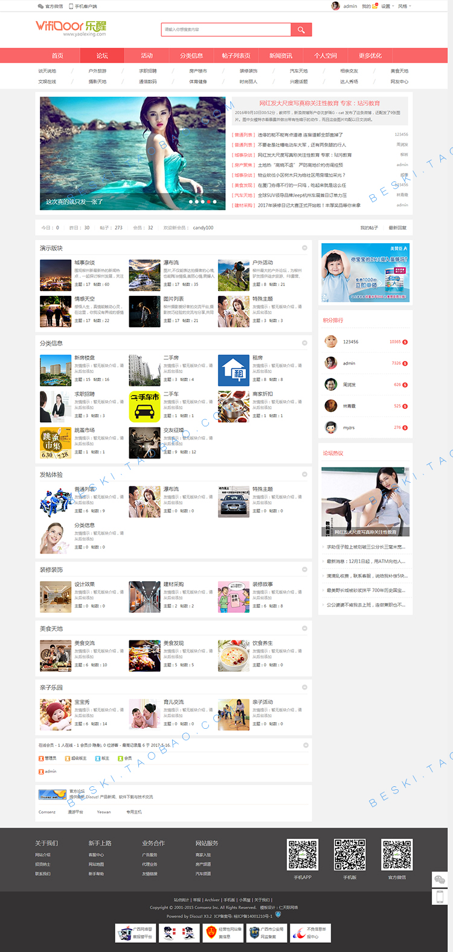
Task: Click the 租房 blue house icon
Action: point(234,370)
